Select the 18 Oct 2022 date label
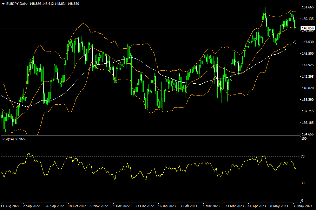The width and height of the screenshot is (316, 210). pyautogui.click(x=77, y=206)
